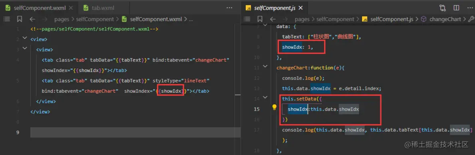Open 'selfComponent.wxml' breadcrumb item
The image size is (475, 155).
[x=156, y=19]
